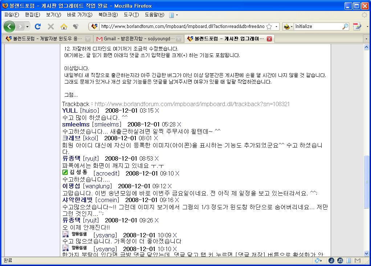Toggle the bookmark star in address bar
The height and width of the screenshot is (266, 371).
269,27
